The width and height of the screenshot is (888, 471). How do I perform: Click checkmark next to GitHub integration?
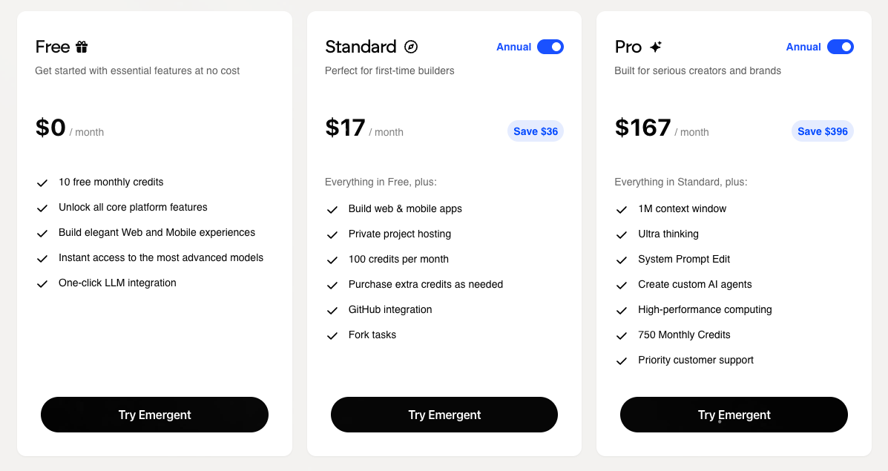(332, 310)
